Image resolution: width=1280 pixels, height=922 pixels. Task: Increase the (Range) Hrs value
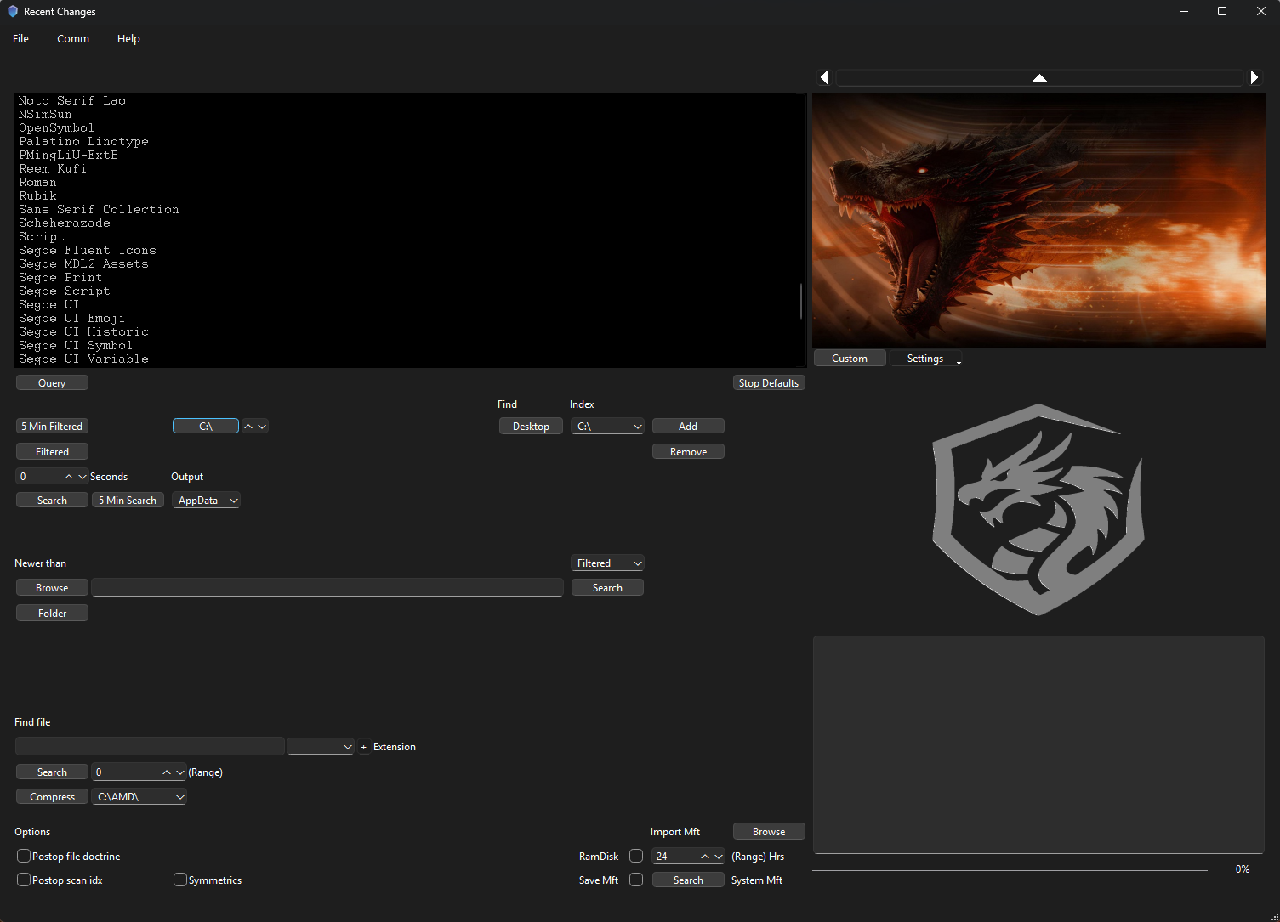pos(705,857)
